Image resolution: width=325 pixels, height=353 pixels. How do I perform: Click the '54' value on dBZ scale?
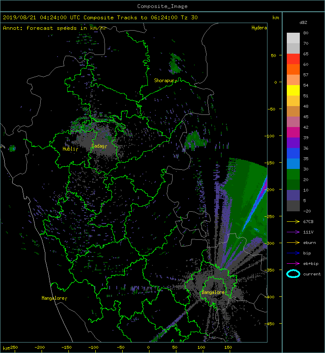pos(306,86)
